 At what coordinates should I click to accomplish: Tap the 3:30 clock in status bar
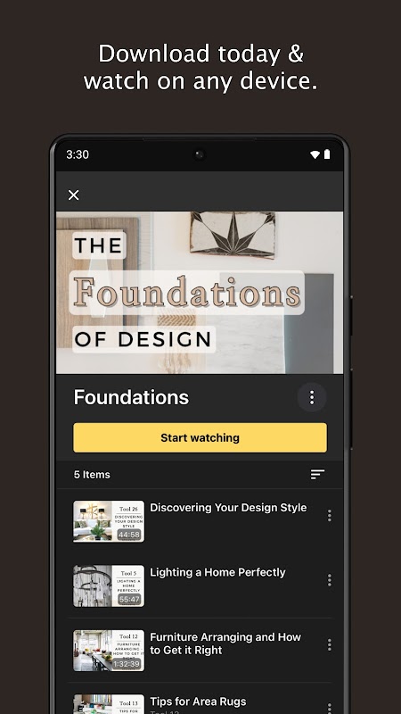click(x=78, y=154)
